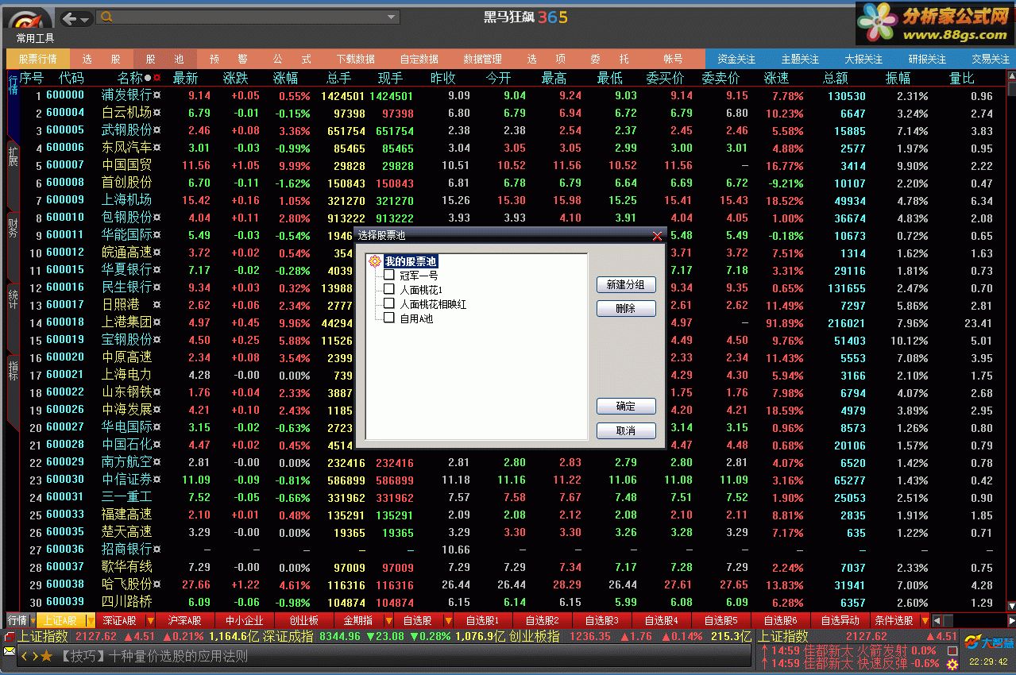
Task: Open the 下载数据 tab
Action: (x=356, y=59)
